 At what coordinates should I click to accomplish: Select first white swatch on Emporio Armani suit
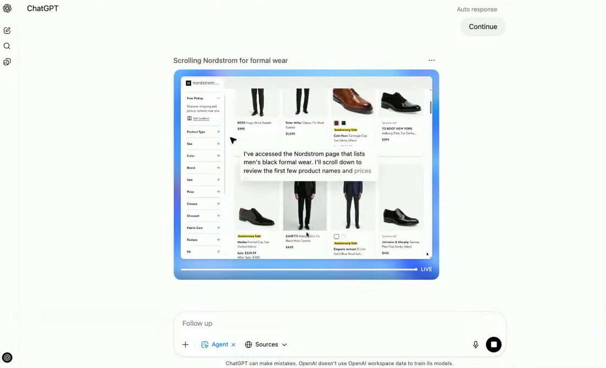point(336,236)
